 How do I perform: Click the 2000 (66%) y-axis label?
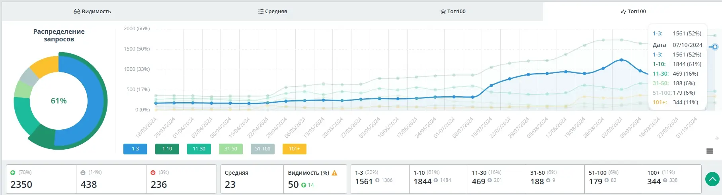click(137, 29)
